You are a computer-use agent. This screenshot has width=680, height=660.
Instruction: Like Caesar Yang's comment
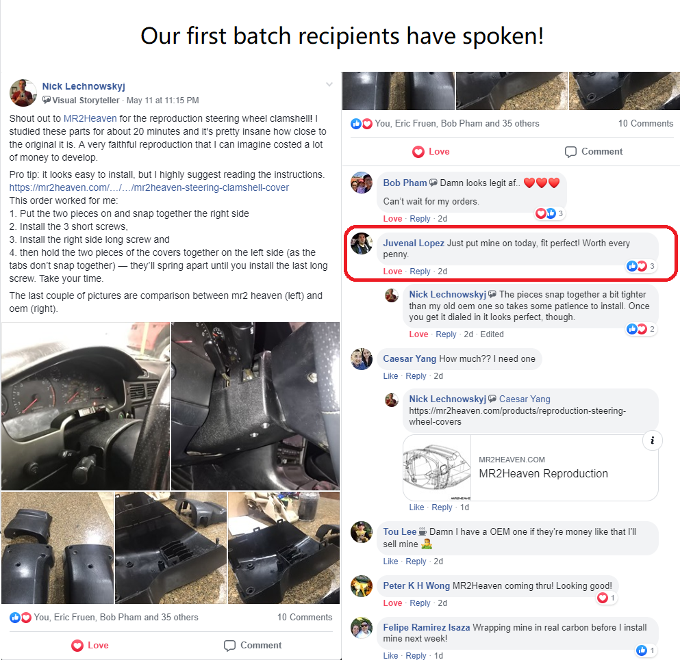[390, 376]
